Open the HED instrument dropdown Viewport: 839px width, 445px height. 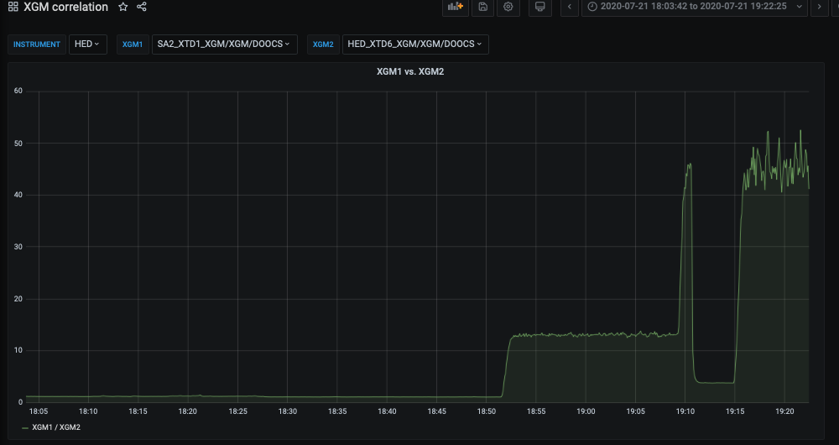88,44
